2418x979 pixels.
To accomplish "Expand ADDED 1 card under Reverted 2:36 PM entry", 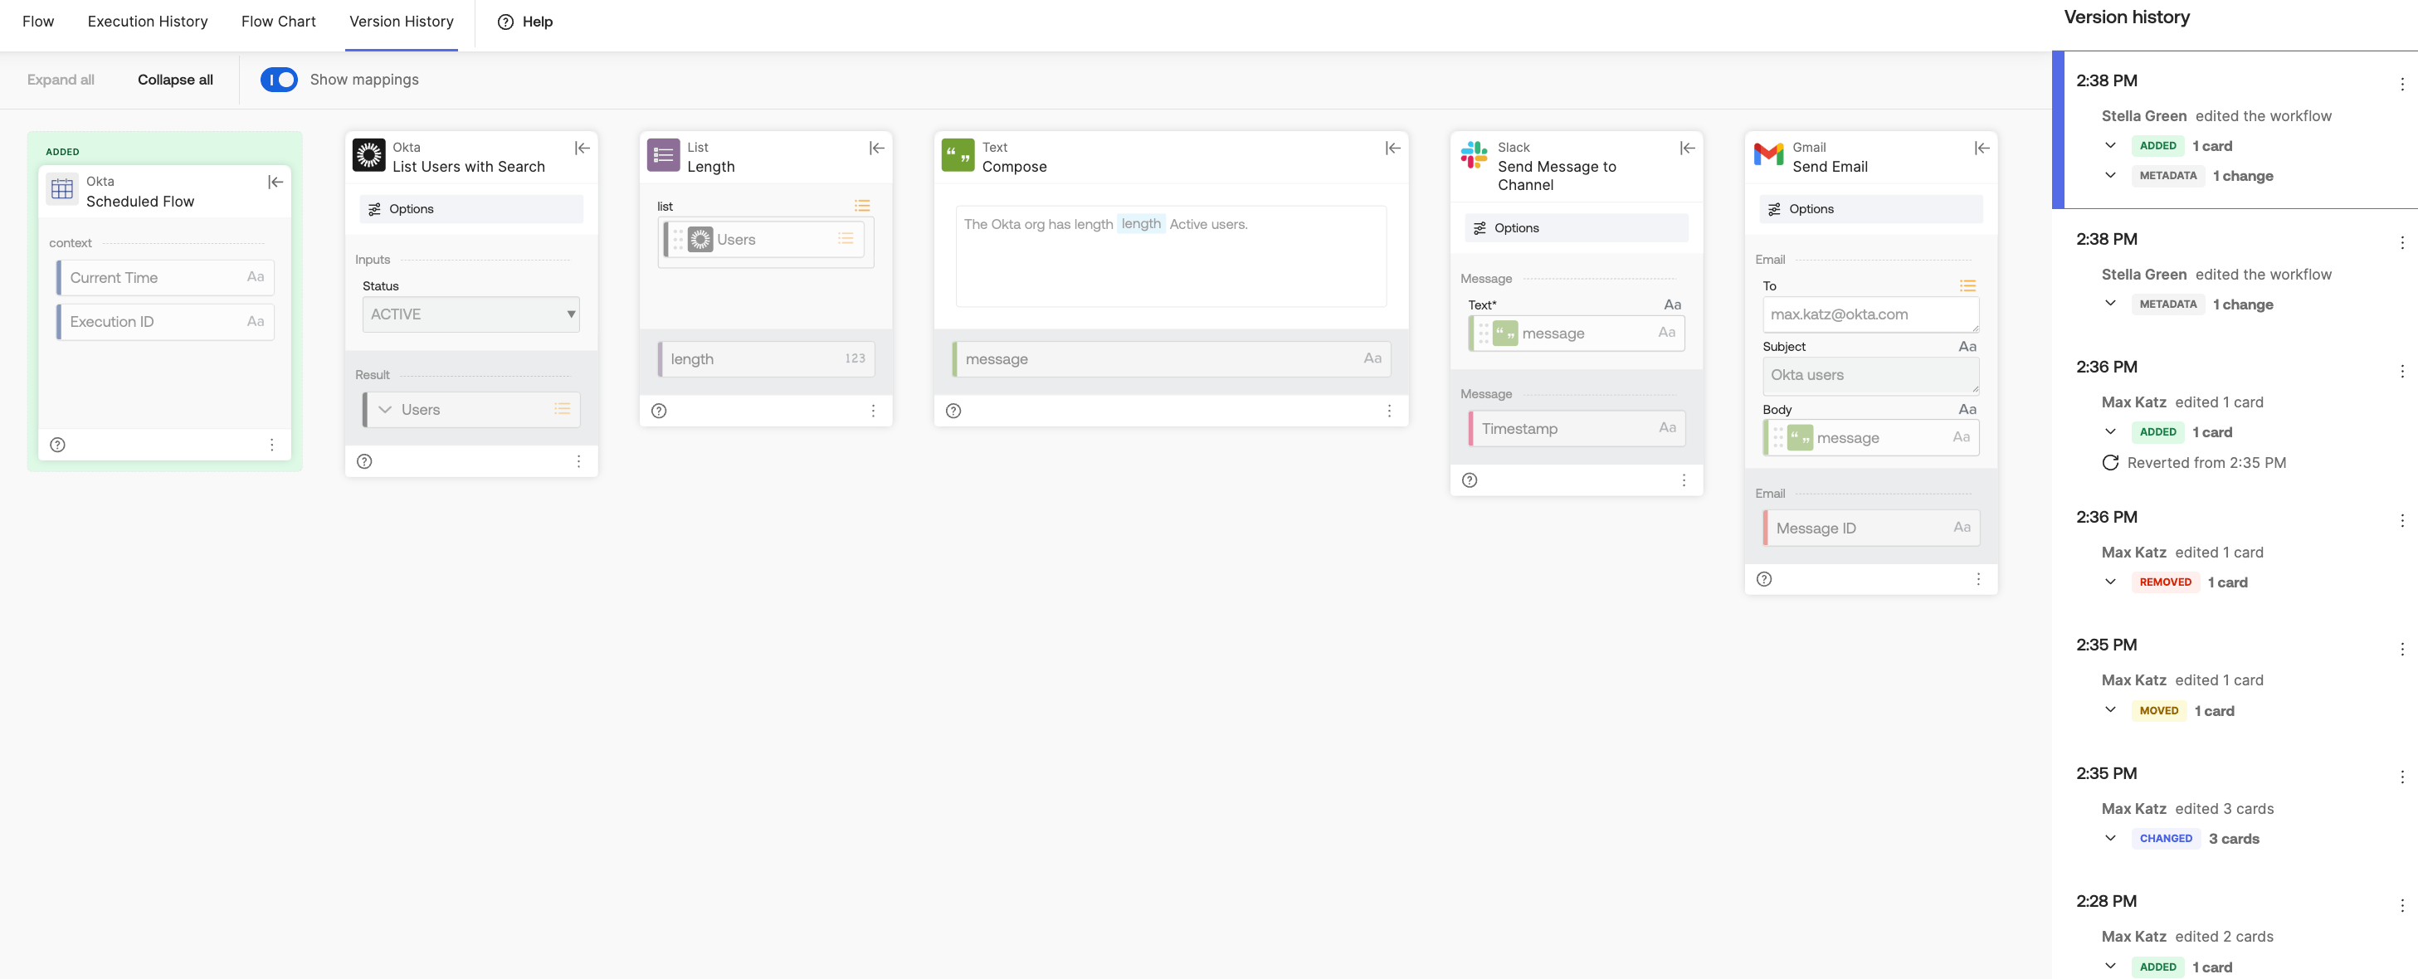I will [x=2110, y=431].
